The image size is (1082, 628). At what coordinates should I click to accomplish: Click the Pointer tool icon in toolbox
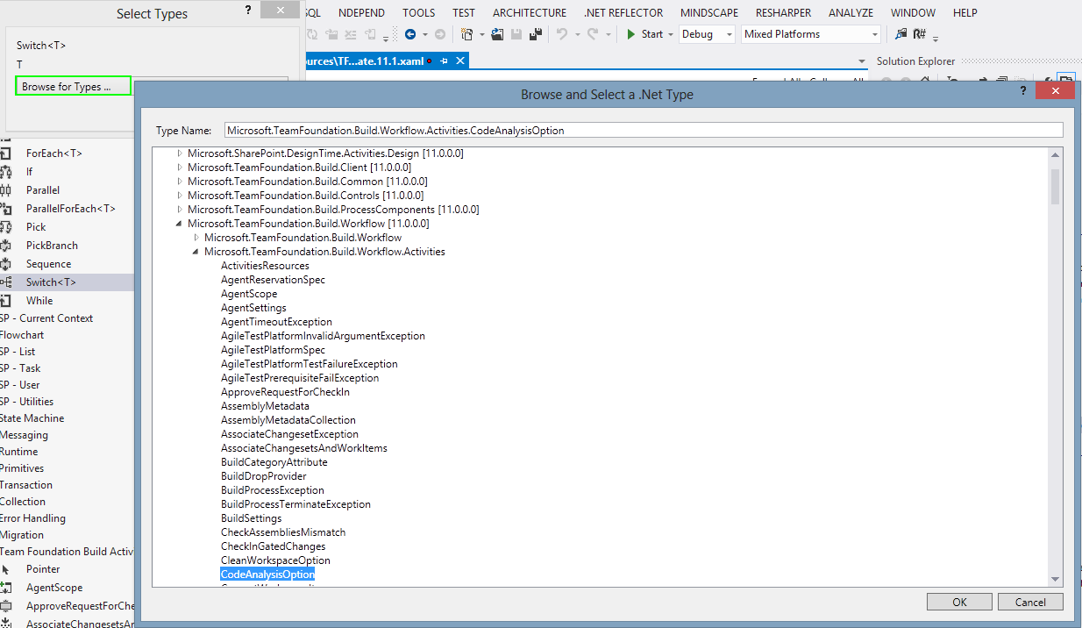(x=6, y=569)
